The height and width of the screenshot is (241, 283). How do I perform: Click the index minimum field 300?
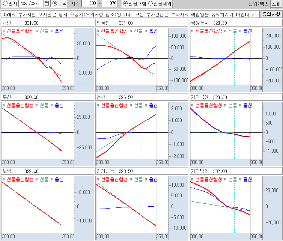point(89,3)
